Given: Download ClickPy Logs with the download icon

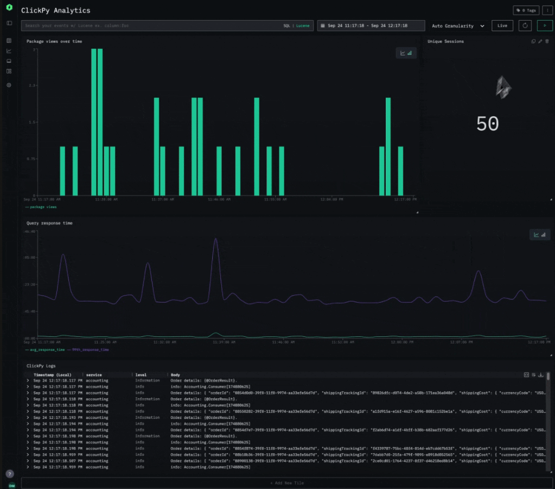Looking at the screenshot, I should pos(540,375).
